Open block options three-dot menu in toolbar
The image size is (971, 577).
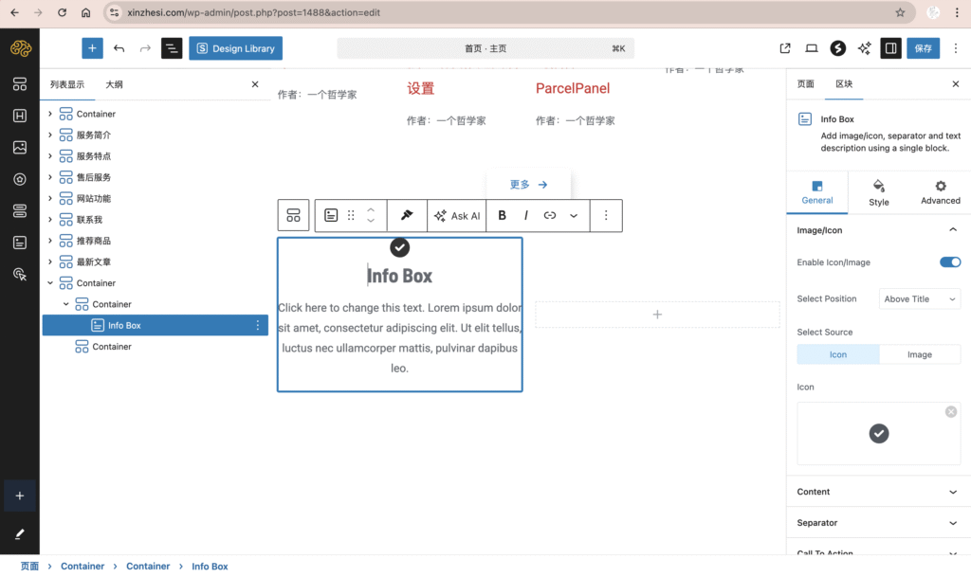[606, 216]
